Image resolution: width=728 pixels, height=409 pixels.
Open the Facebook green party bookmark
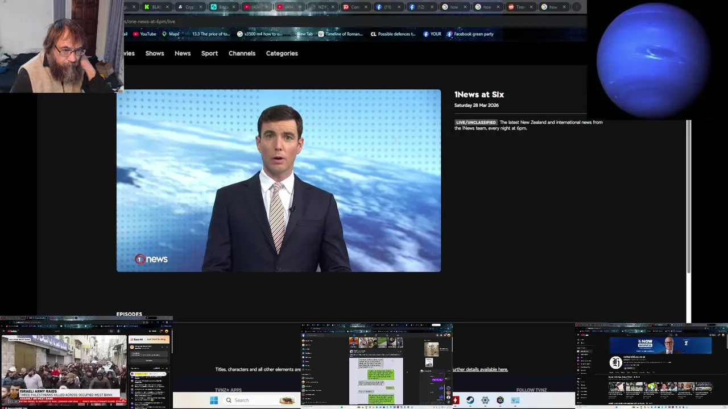tap(470, 34)
